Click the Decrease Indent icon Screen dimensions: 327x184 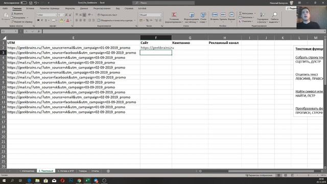point(90,20)
